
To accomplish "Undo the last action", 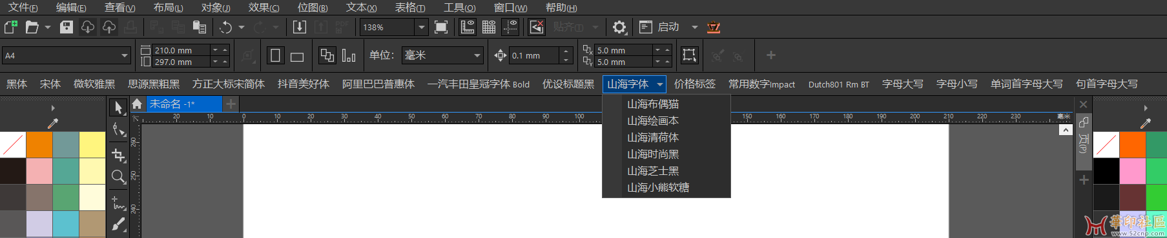I will (x=225, y=27).
